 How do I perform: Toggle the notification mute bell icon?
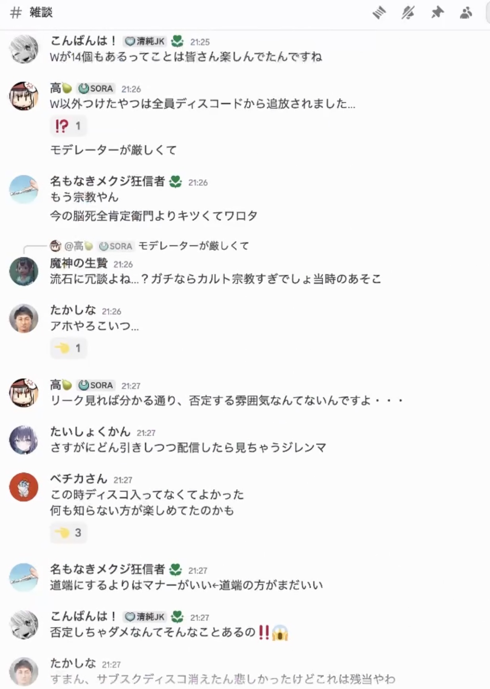click(x=408, y=13)
